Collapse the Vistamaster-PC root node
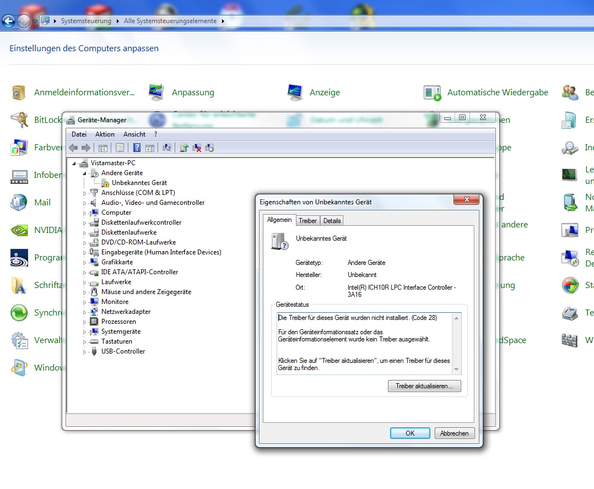 [x=74, y=164]
